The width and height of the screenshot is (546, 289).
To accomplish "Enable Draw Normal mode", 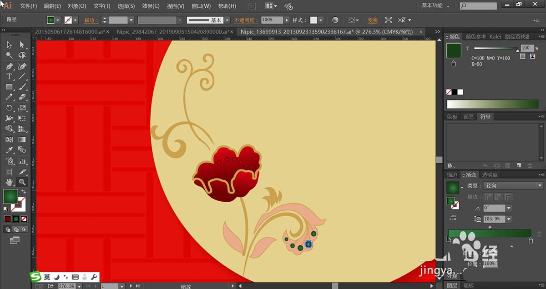I will point(7,229).
